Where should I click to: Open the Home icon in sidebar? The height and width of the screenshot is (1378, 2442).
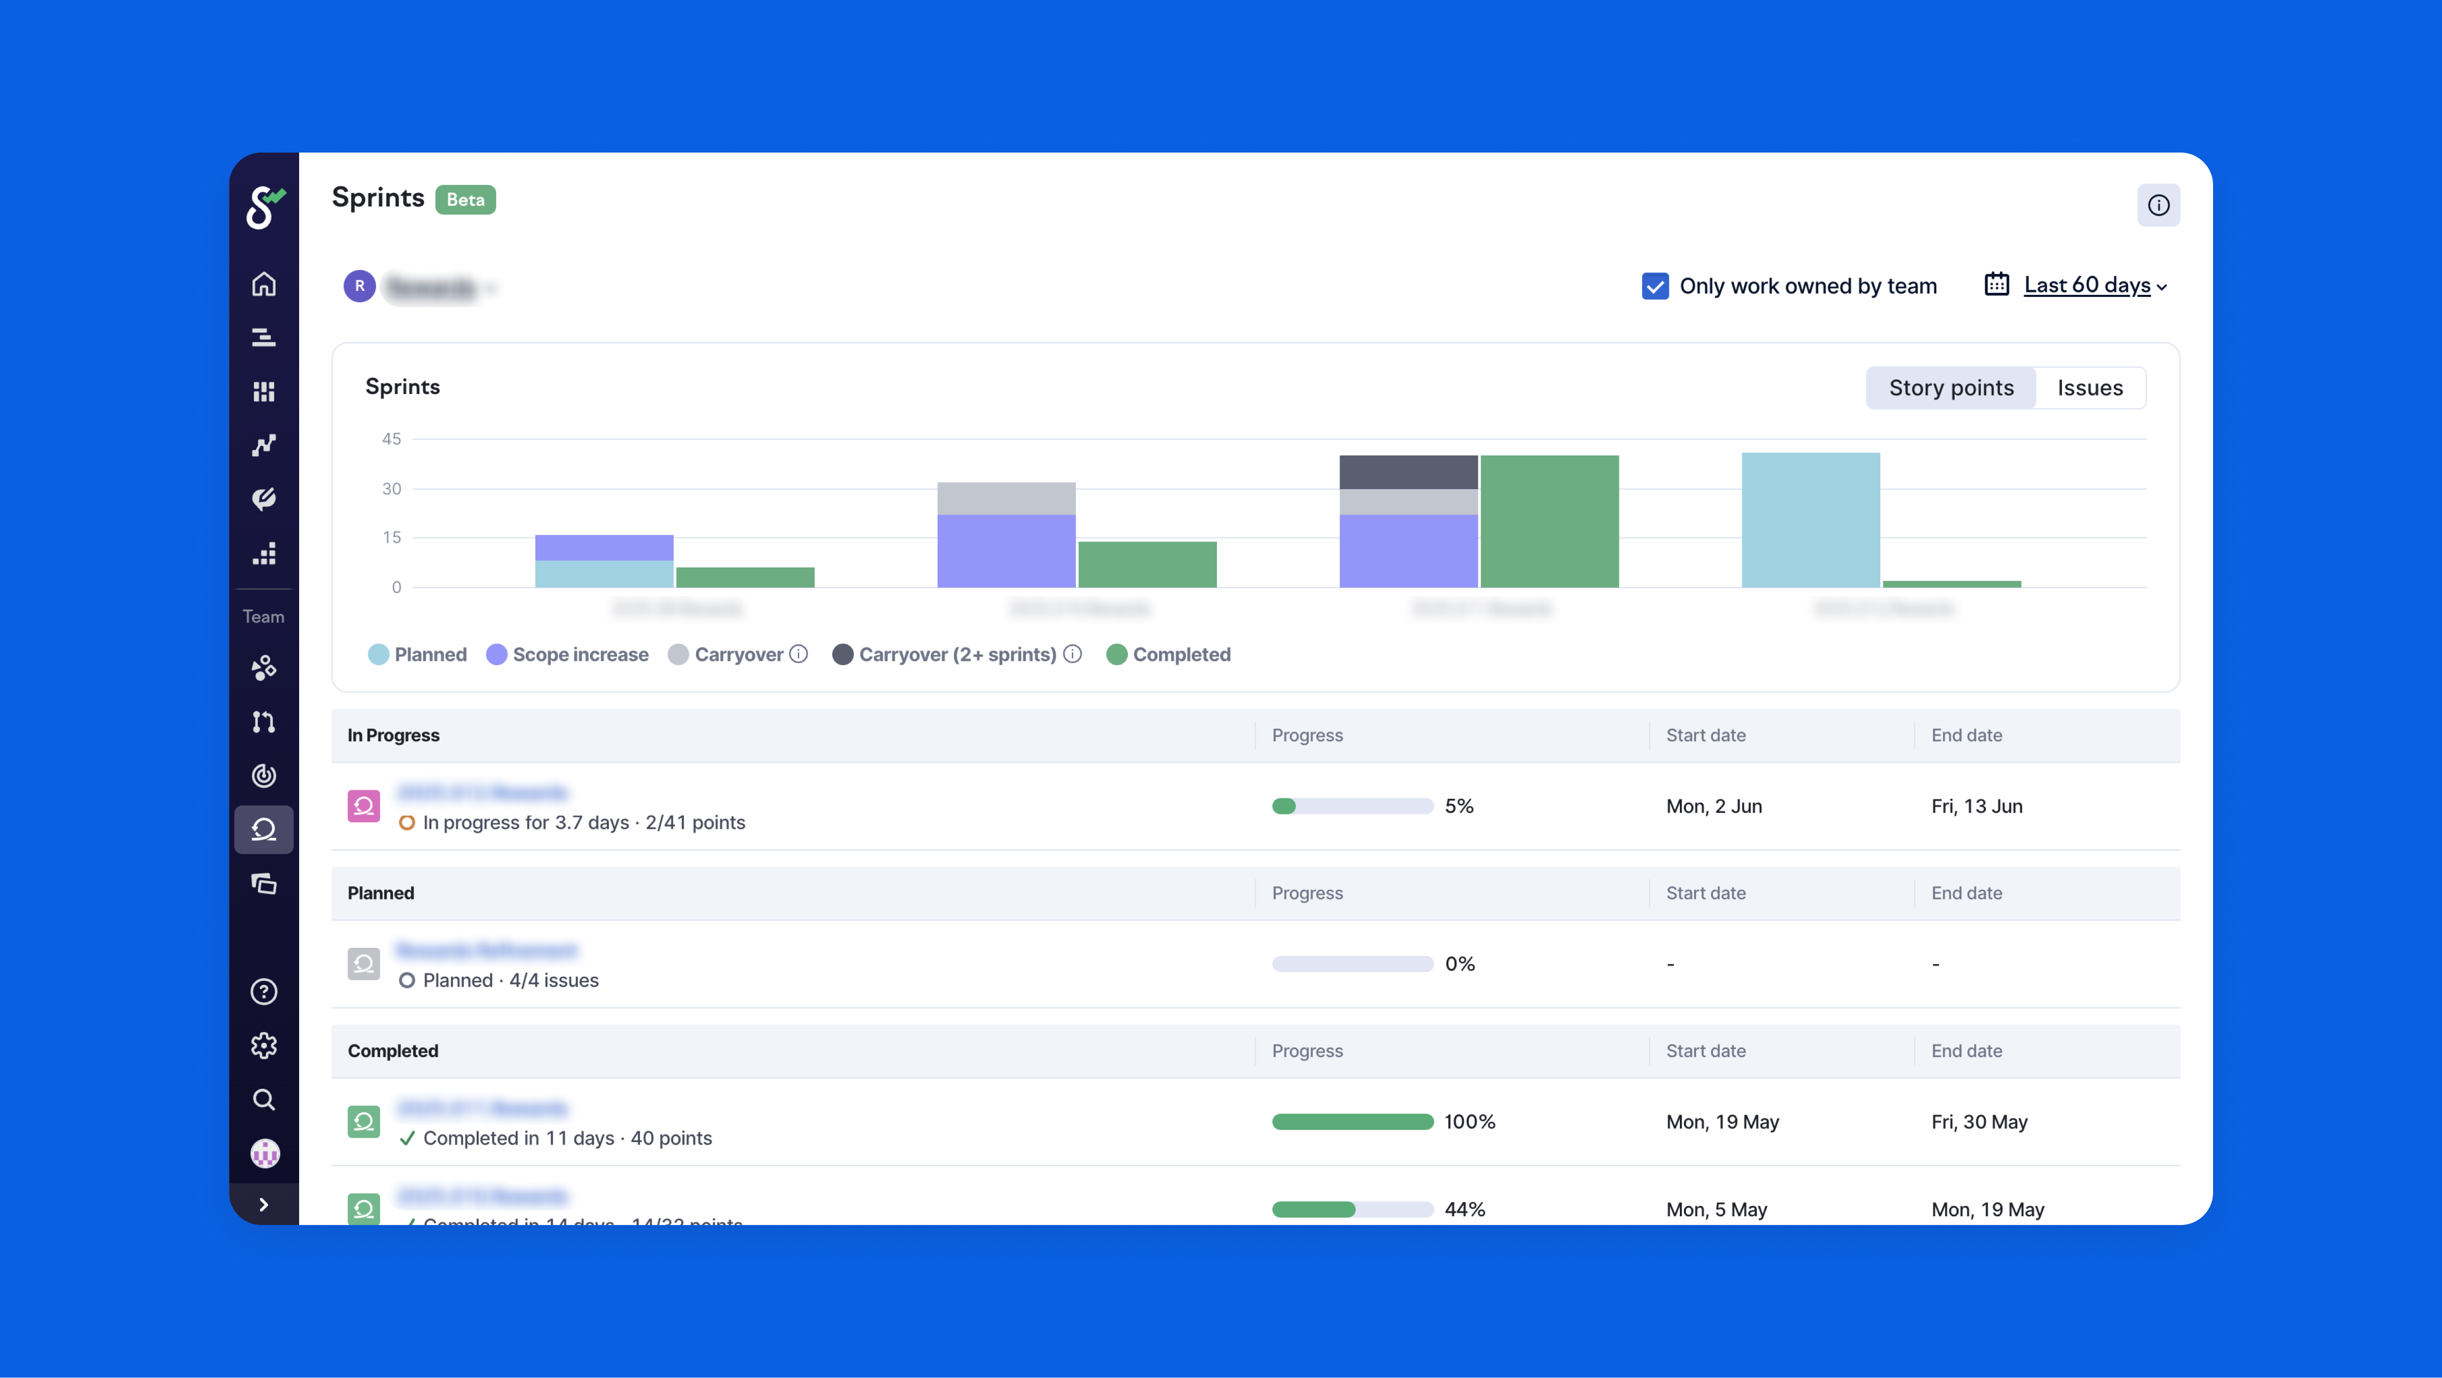coord(264,284)
